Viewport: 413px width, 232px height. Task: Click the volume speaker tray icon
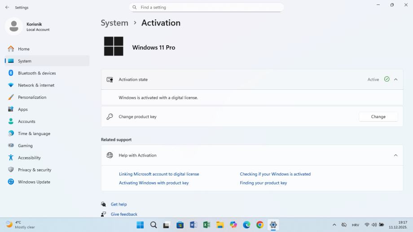coord(374,225)
